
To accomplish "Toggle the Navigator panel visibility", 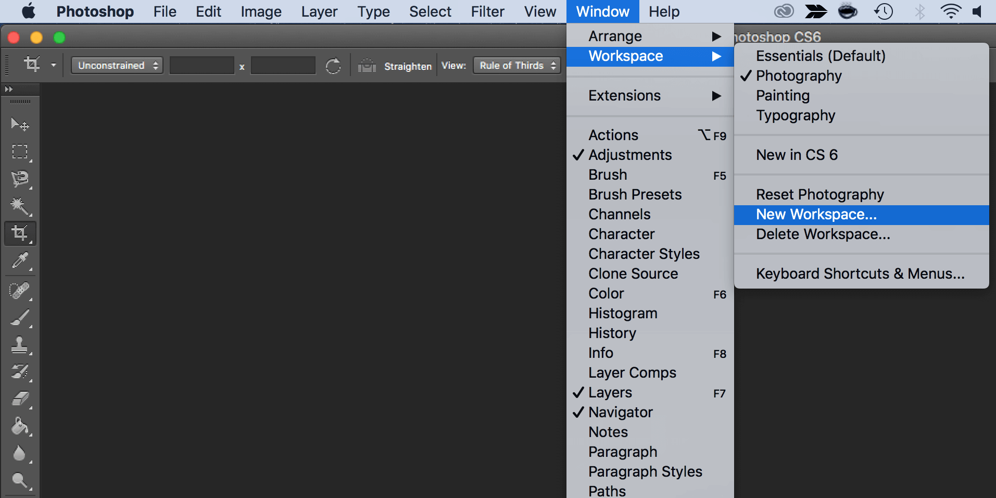I will point(621,413).
